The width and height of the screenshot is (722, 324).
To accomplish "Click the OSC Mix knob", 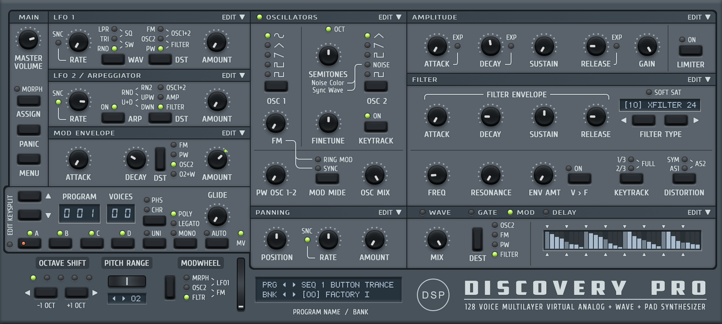I will pos(375,174).
